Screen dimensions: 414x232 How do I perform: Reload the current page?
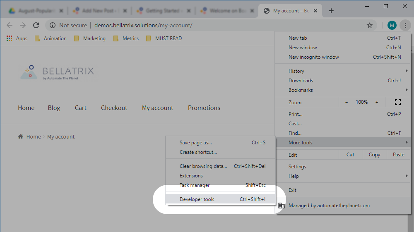pyautogui.click(x=36, y=25)
